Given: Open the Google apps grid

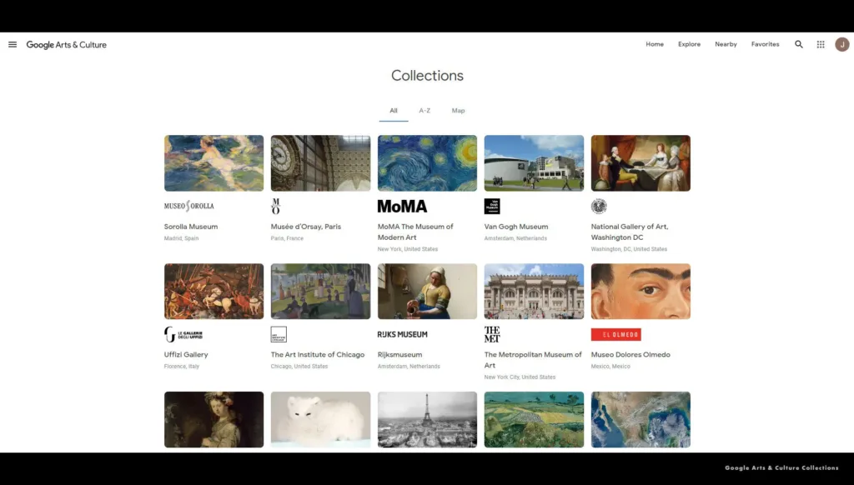Looking at the screenshot, I should click(x=821, y=45).
